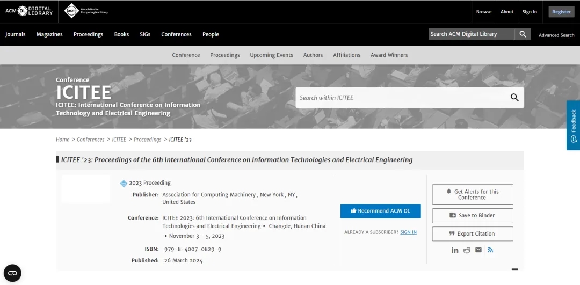Select the Conference sub-navigation tab
Viewport: 580px width, 285px height.
tap(186, 55)
